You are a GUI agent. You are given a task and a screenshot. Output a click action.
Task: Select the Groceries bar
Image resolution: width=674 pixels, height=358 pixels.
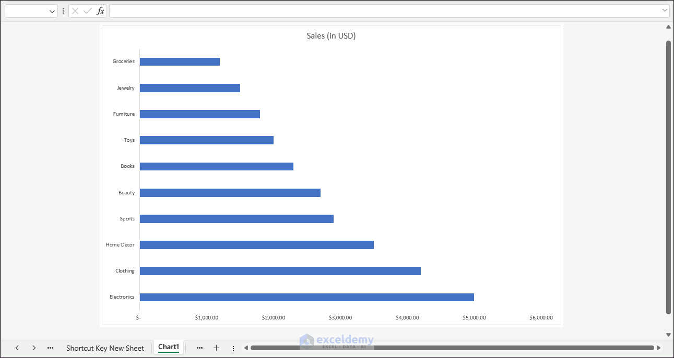[180, 61]
